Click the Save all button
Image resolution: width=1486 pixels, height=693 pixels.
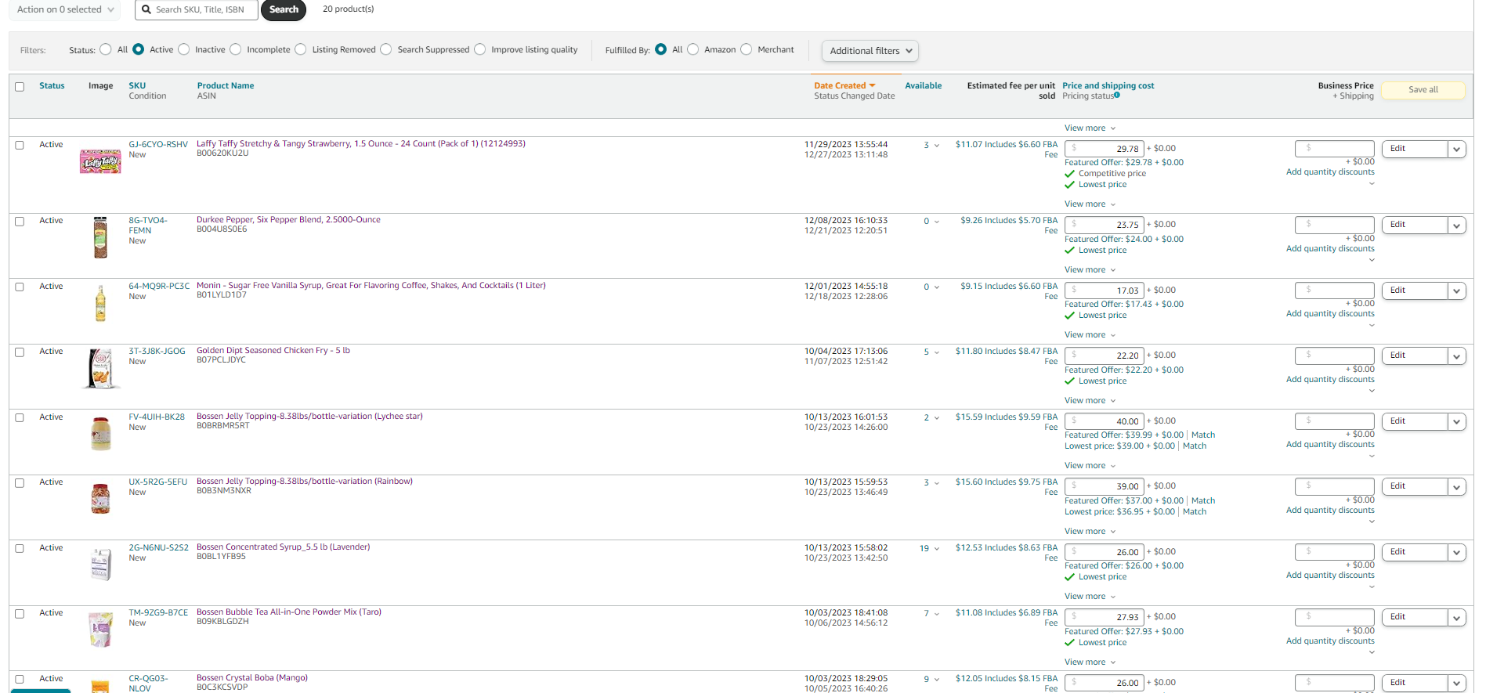tap(1423, 90)
